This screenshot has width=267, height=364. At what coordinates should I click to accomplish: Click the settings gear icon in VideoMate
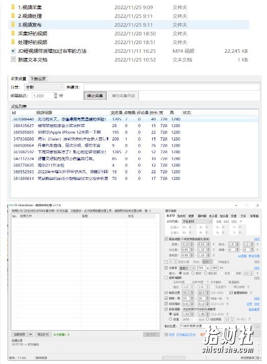click(x=166, y=334)
